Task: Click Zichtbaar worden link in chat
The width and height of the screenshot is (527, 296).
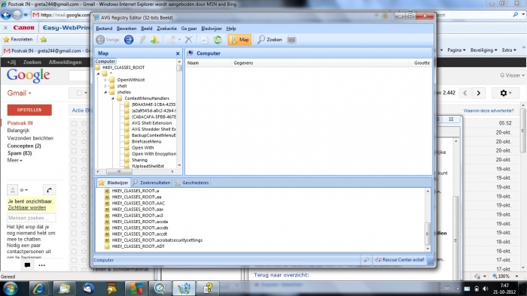Action: (27, 207)
